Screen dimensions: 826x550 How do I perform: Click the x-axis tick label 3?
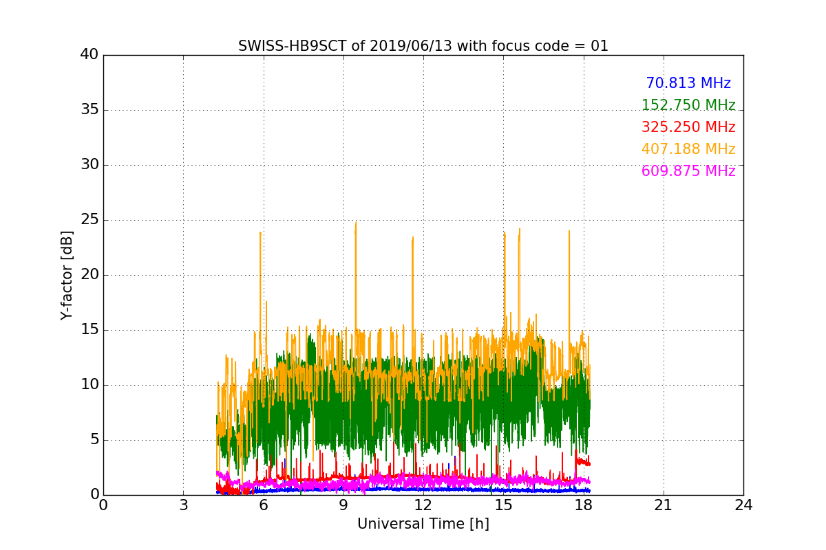183,505
